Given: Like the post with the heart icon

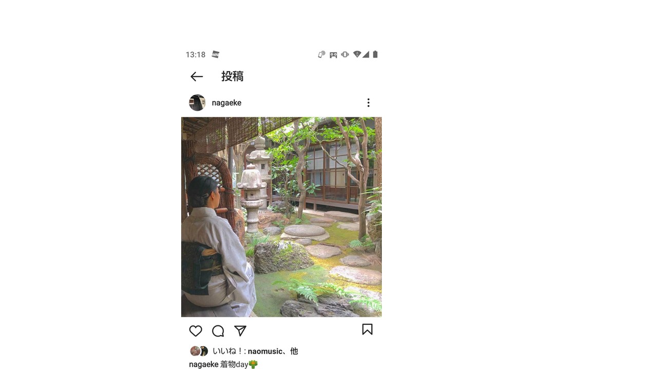Looking at the screenshot, I should pos(196,331).
